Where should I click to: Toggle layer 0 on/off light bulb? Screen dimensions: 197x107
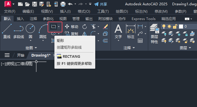tap(164, 27)
